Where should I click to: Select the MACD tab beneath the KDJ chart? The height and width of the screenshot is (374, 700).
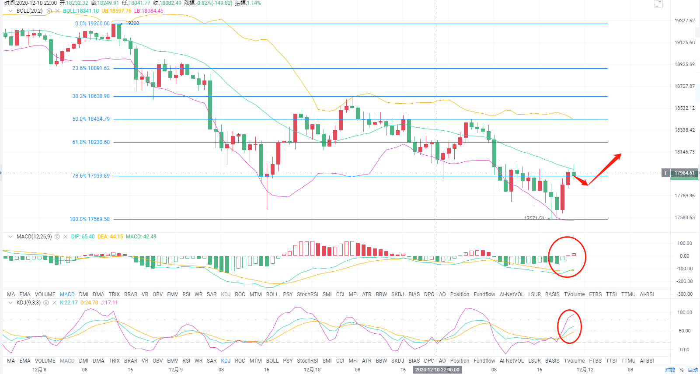coord(67,361)
